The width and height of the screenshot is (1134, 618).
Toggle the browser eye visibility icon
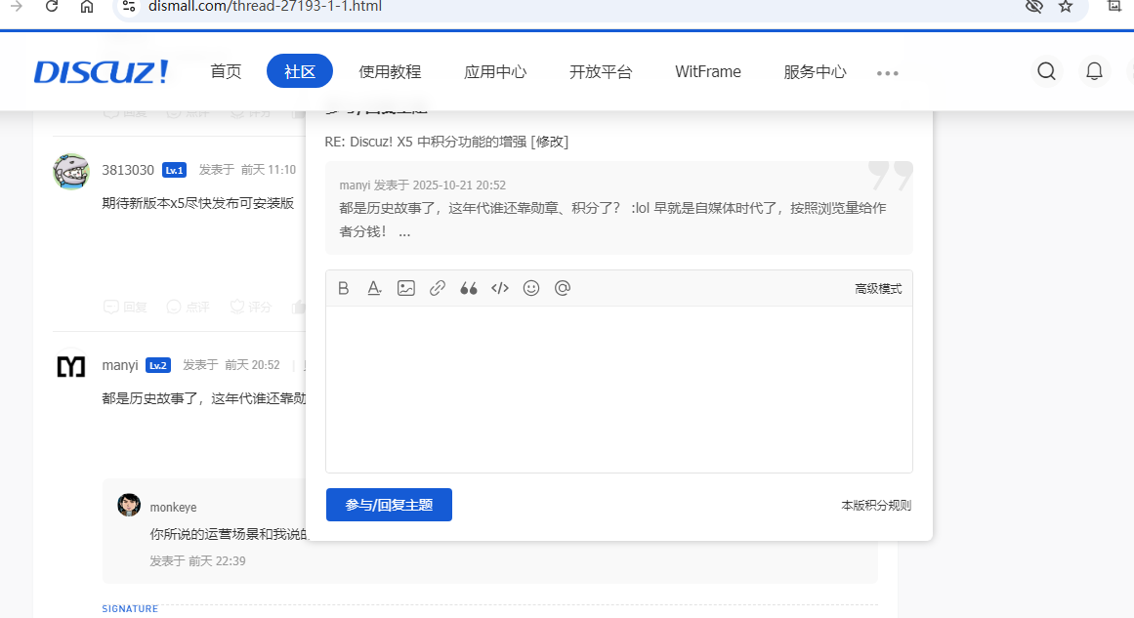(1032, 9)
